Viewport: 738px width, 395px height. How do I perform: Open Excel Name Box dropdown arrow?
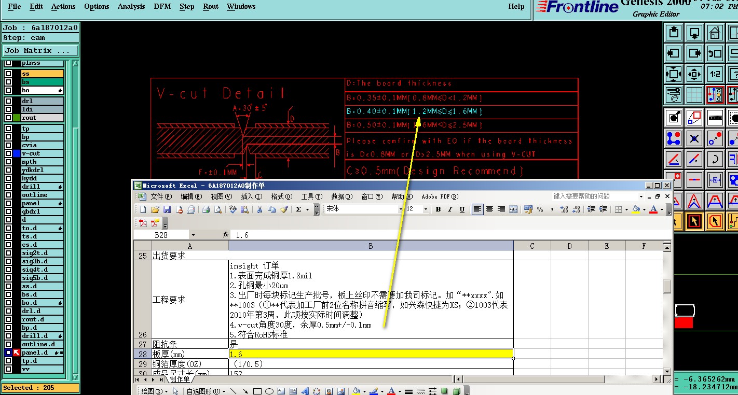pos(193,235)
